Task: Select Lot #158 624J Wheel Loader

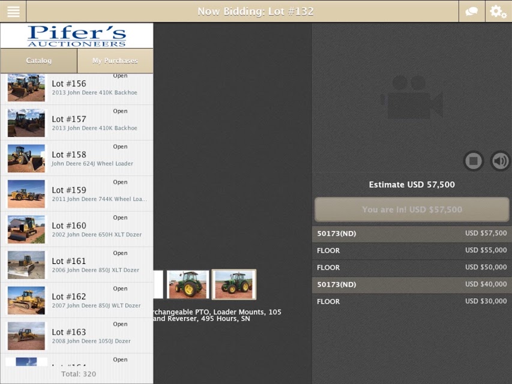Action: pyautogui.click(x=77, y=158)
